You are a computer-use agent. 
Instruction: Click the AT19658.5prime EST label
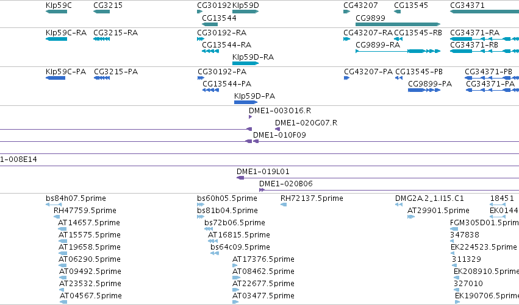pyautogui.click(x=90, y=247)
